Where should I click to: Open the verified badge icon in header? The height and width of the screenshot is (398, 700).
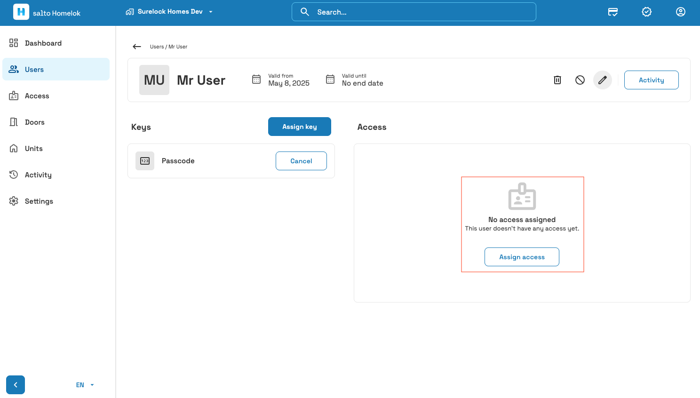pos(647,12)
